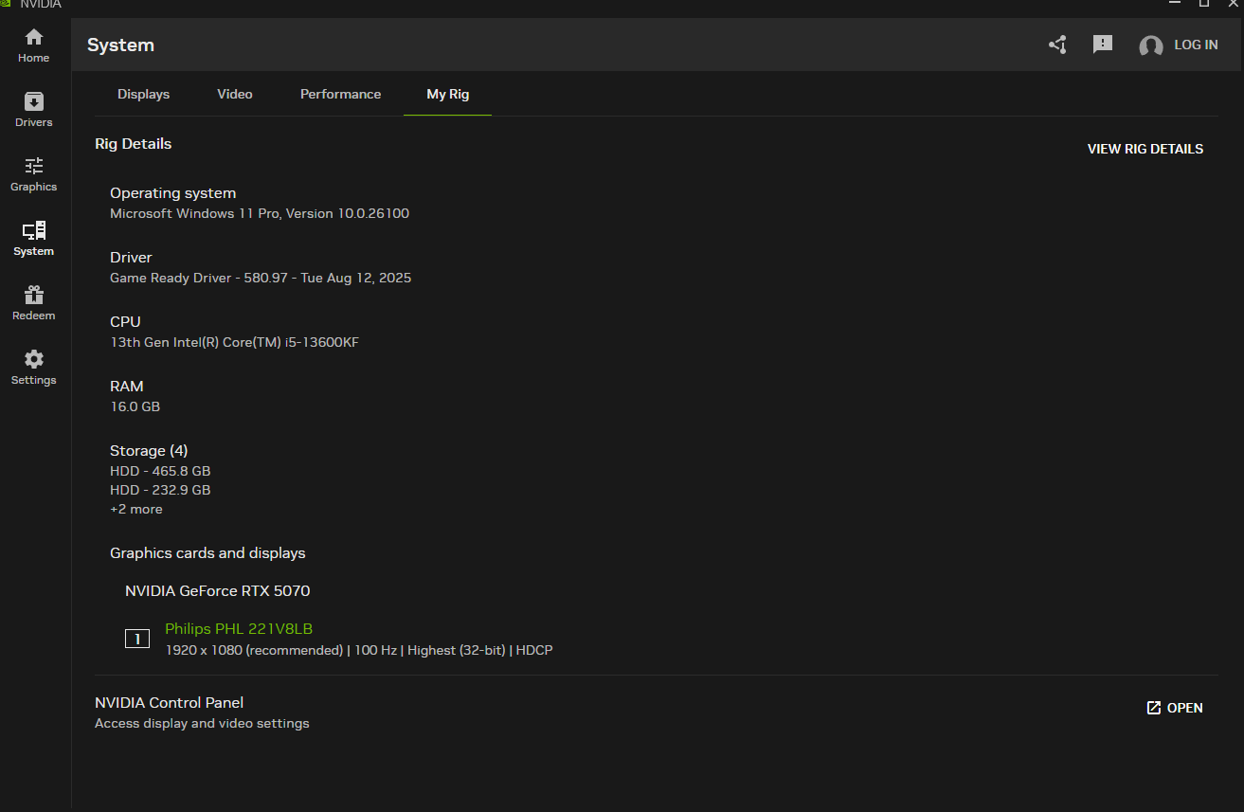Select the System sidebar icon
The height and width of the screenshot is (812, 1244).
coord(34,238)
